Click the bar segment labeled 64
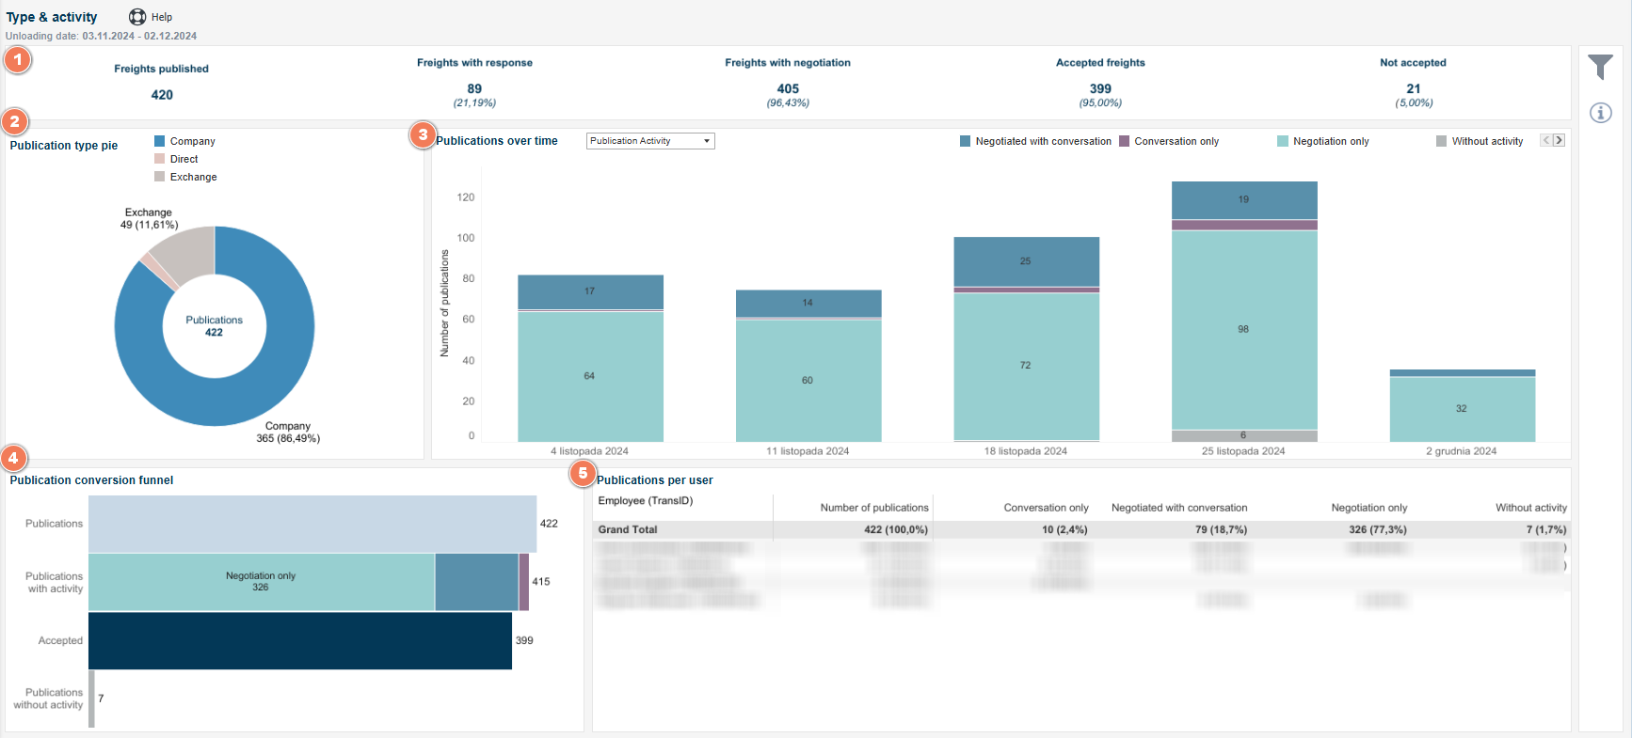This screenshot has width=1632, height=738. click(590, 376)
